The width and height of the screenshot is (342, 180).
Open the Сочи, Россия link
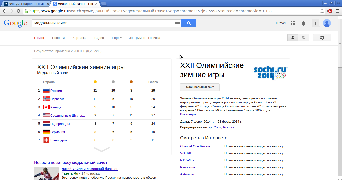pyautogui.click(x=224, y=127)
